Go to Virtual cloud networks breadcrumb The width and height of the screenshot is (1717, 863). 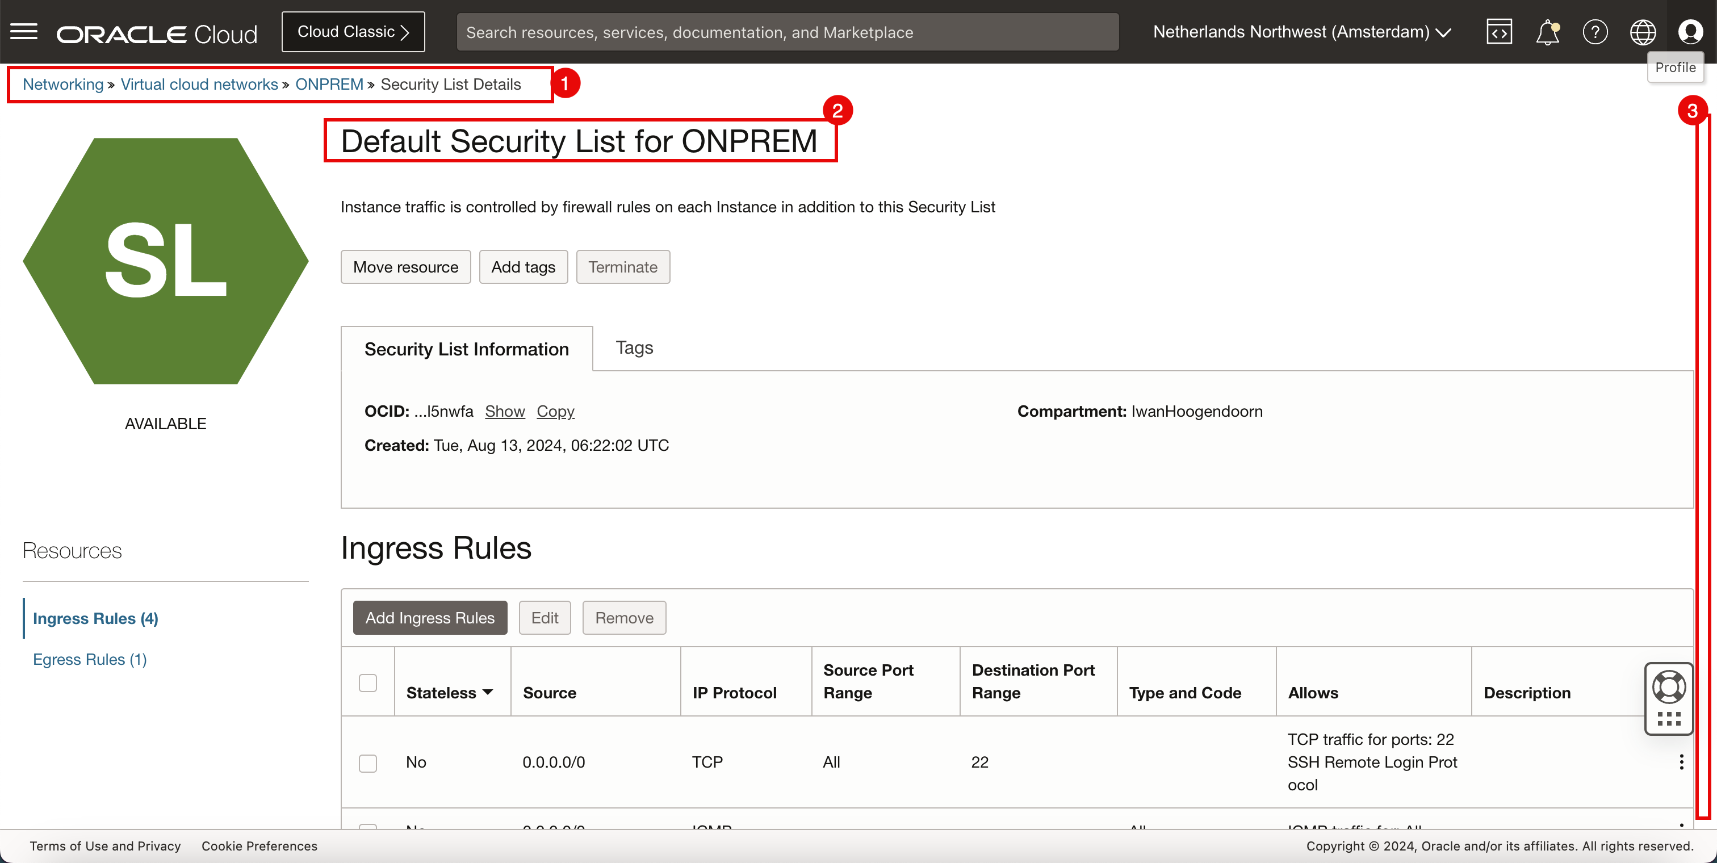(199, 84)
